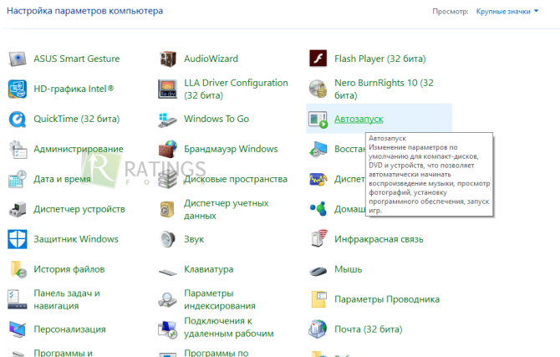The image size is (560, 357).
Task: Click the Клавиатура link
Action: 209,269
